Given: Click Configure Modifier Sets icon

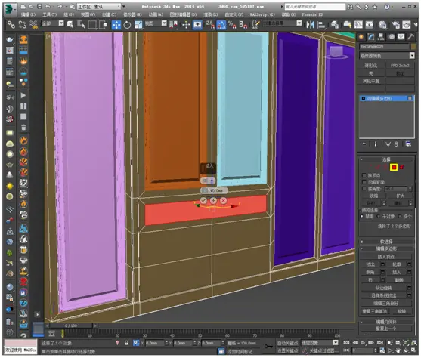Looking at the screenshot, I should click(408, 144).
